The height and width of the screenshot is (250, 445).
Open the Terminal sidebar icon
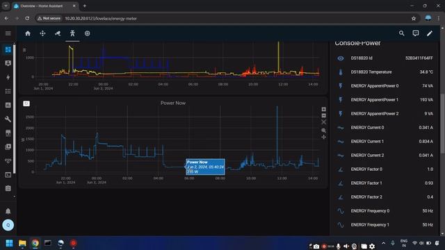(8, 174)
